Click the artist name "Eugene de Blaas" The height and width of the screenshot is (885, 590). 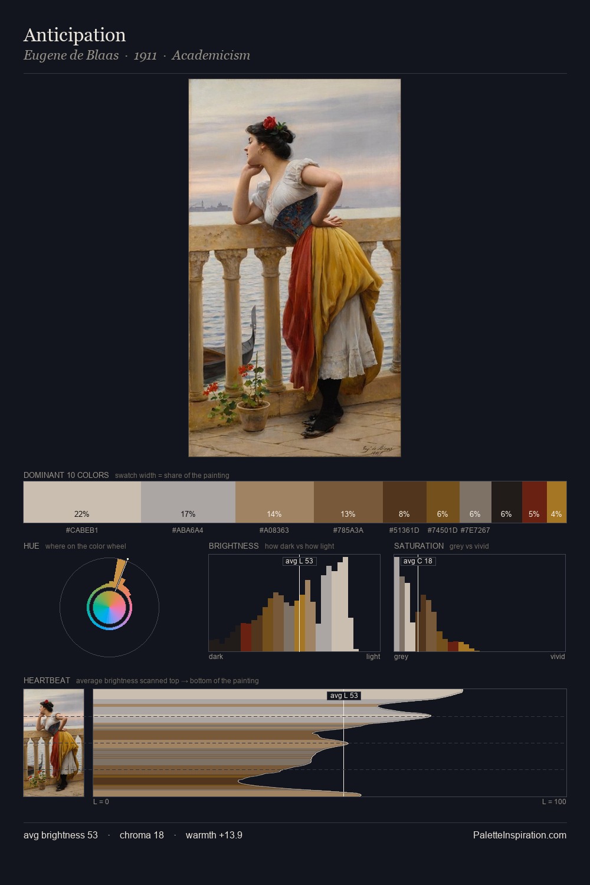[71, 55]
